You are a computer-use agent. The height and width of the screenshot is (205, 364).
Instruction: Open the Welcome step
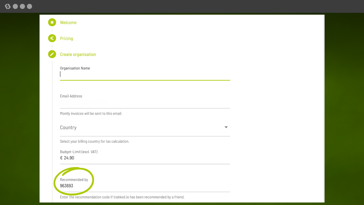point(68,23)
